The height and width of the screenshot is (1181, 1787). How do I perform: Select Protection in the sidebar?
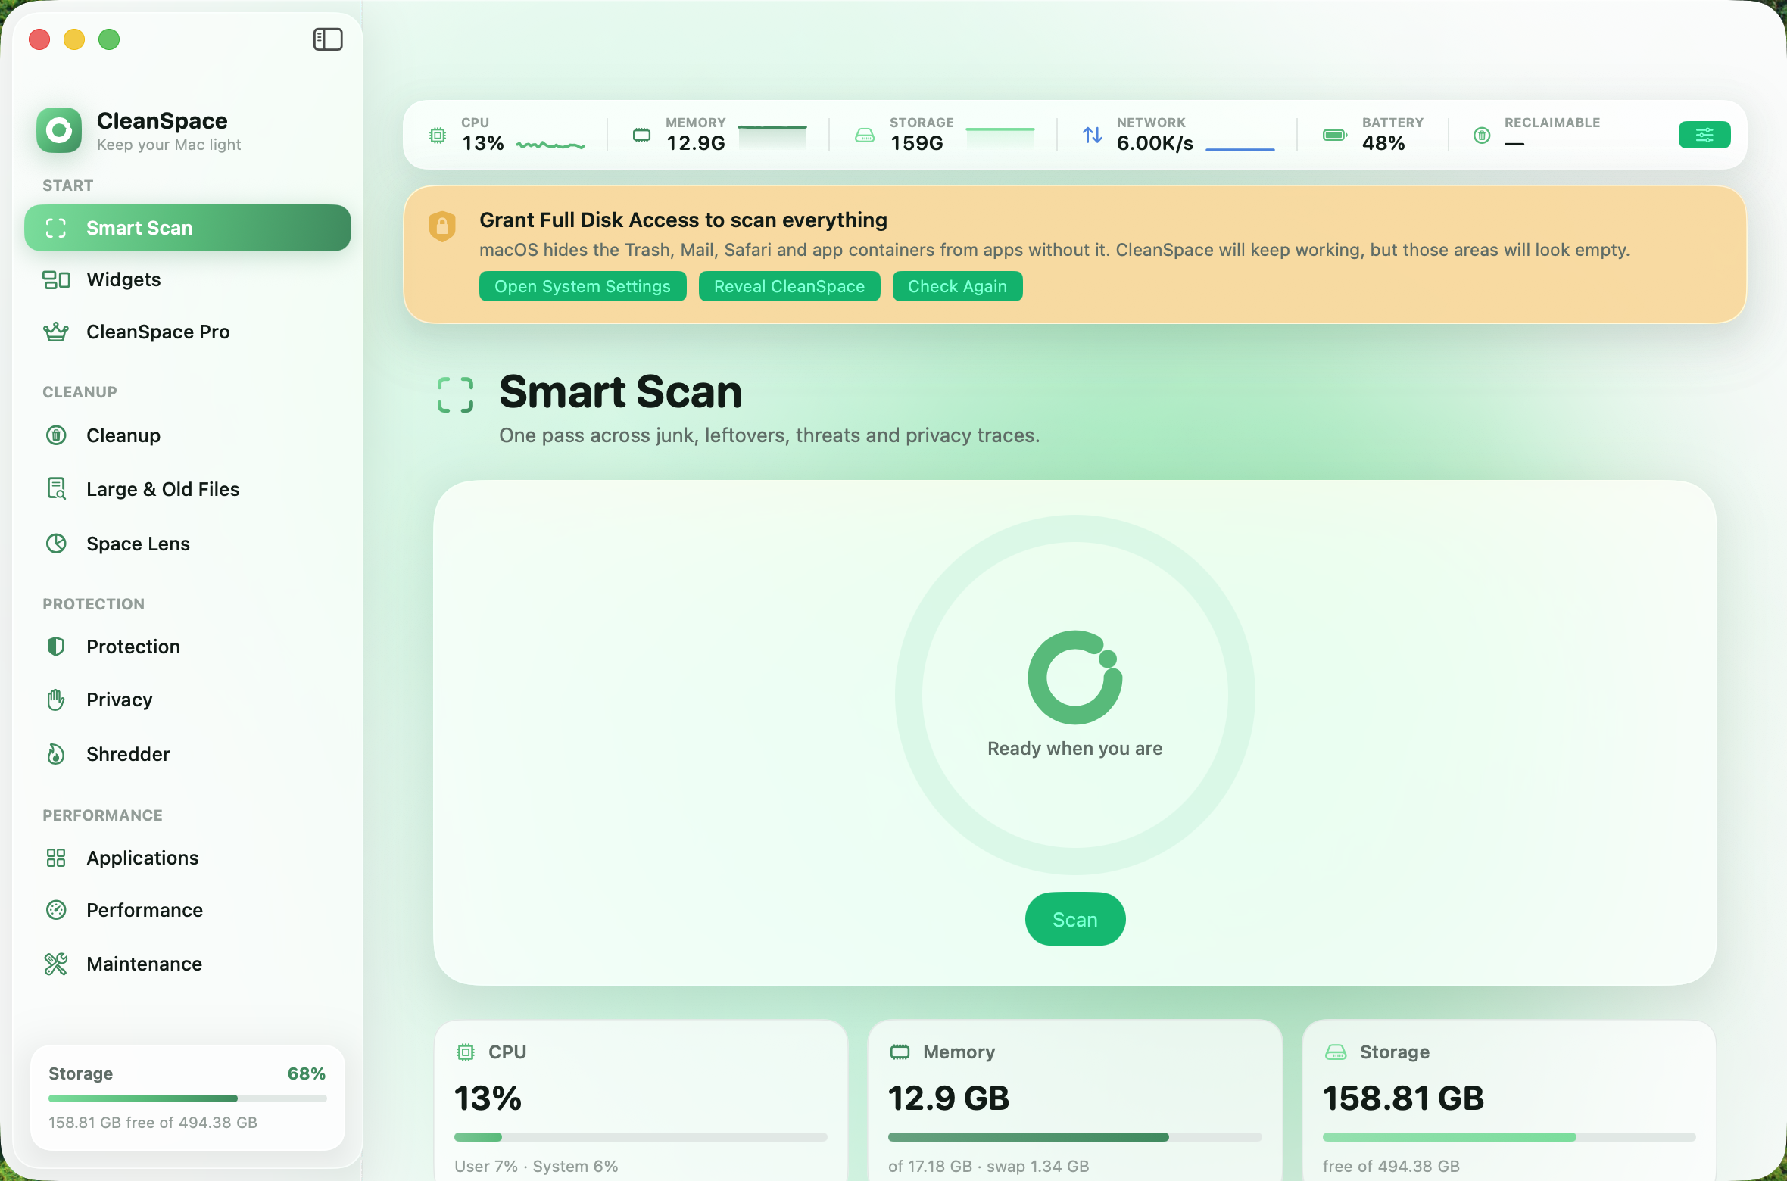click(188, 647)
